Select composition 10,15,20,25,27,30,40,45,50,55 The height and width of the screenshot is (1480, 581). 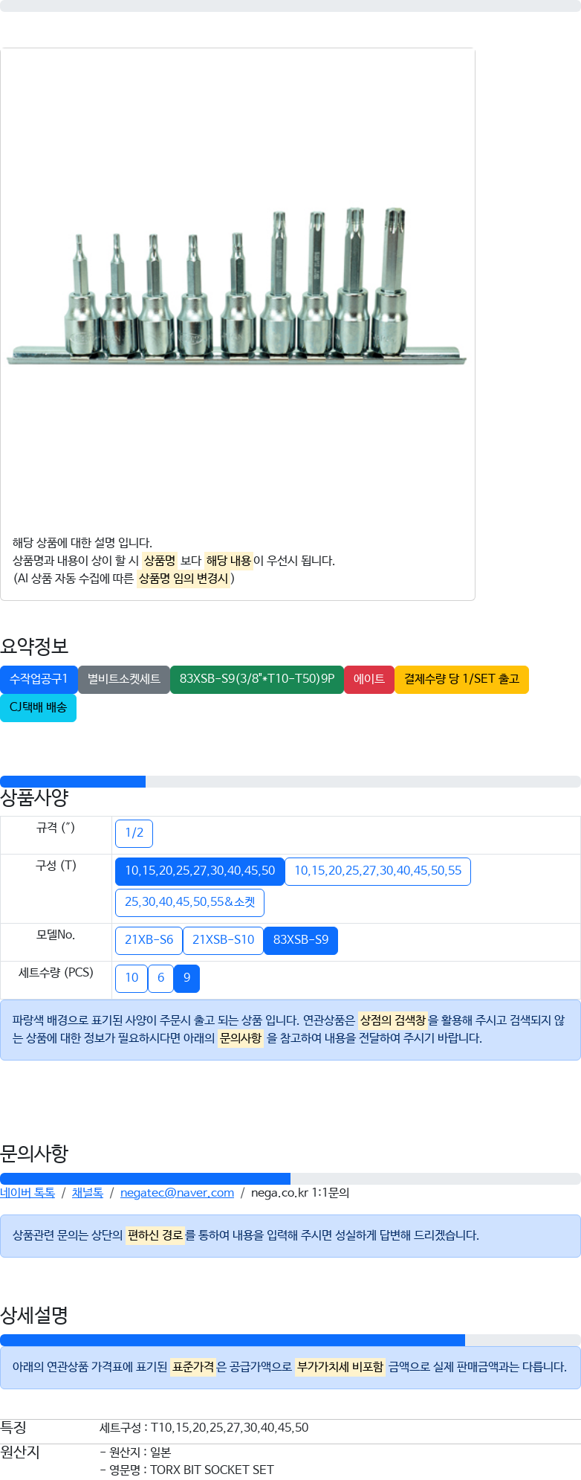(377, 871)
